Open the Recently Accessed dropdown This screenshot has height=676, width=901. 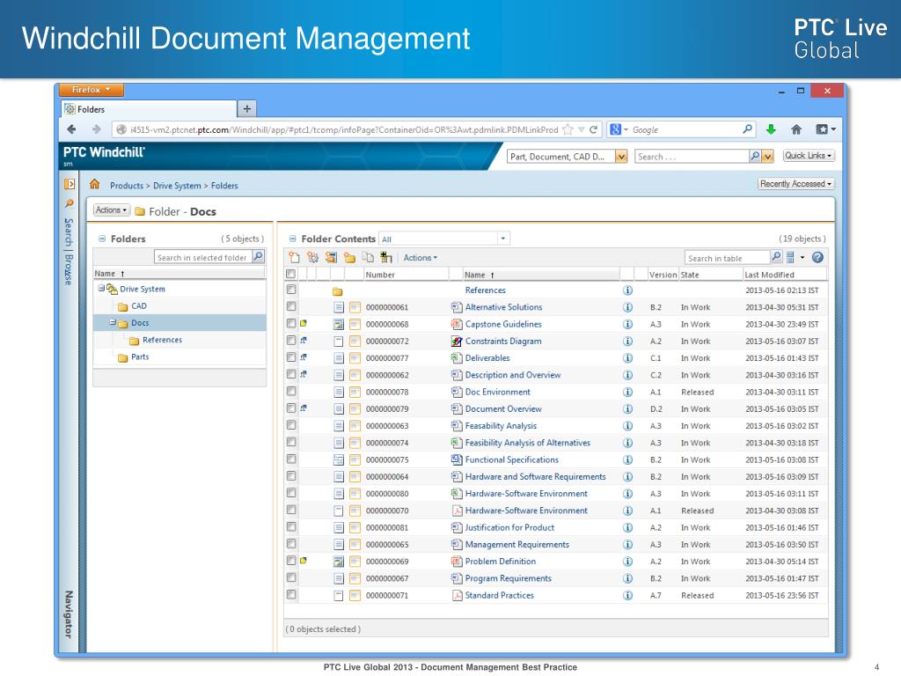coord(795,184)
